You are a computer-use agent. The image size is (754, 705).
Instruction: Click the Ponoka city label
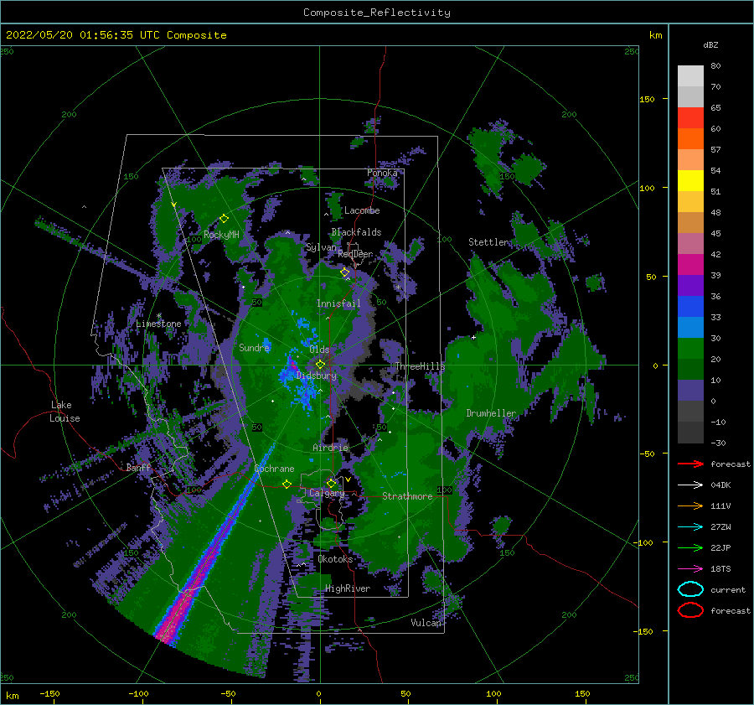pyautogui.click(x=382, y=173)
